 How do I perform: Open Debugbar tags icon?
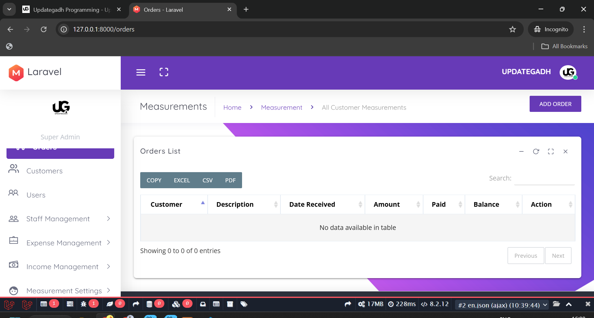tap(244, 304)
